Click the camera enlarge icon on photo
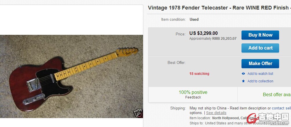This screenshot has width=291, height=127. tap(138, 113)
